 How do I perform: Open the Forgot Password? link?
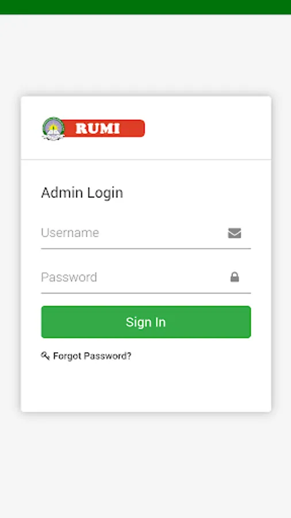coord(92,356)
